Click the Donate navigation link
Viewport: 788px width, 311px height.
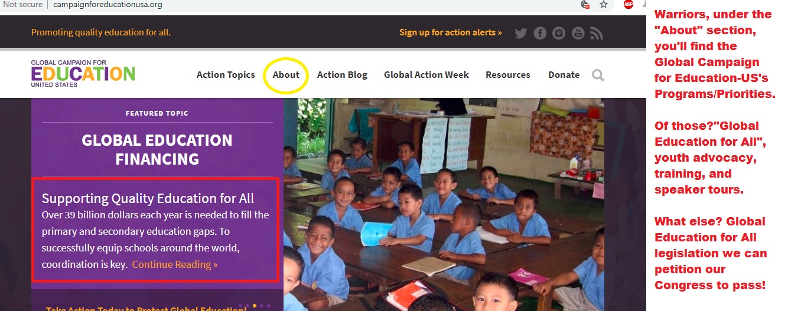564,75
